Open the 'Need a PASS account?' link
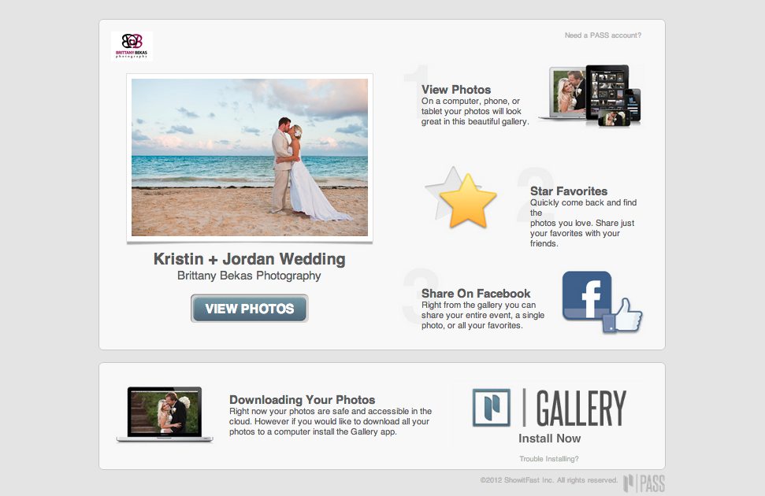 (603, 35)
